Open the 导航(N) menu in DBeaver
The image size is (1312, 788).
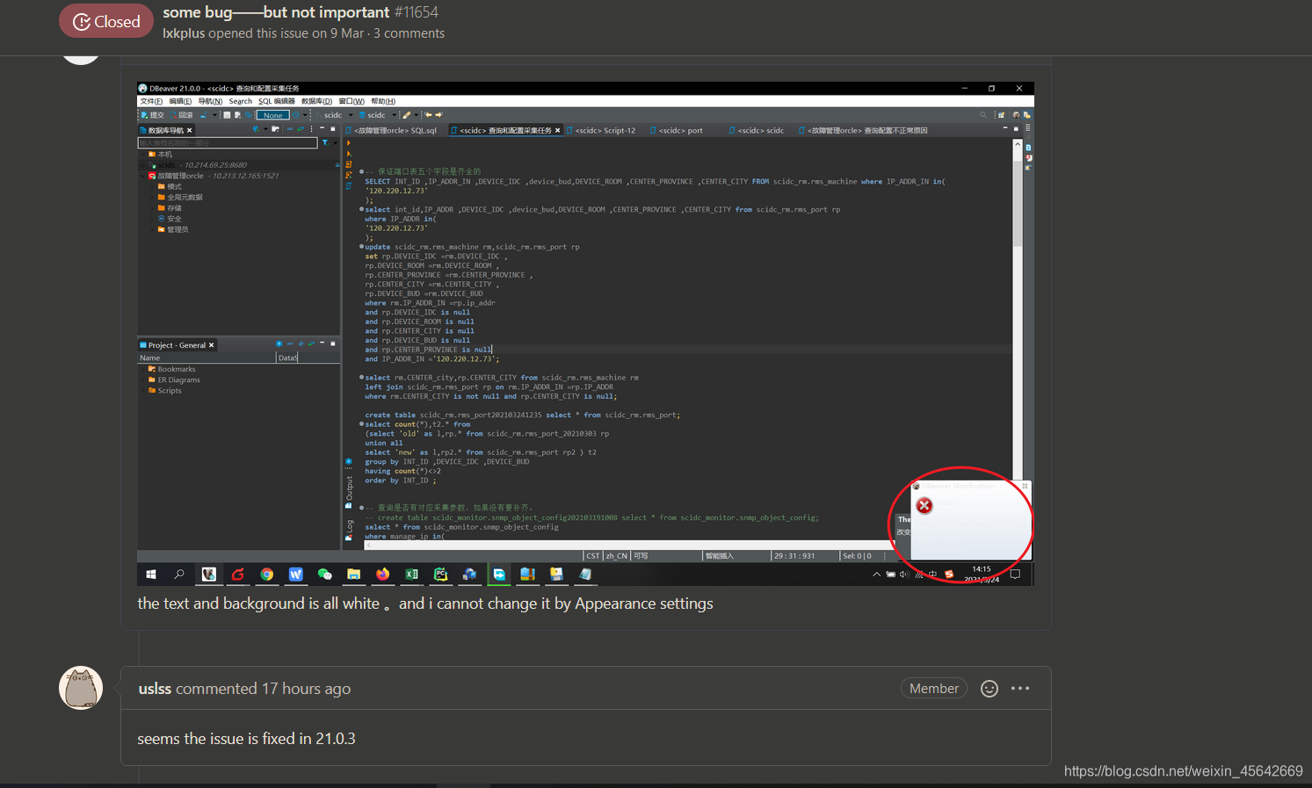point(210,101)
